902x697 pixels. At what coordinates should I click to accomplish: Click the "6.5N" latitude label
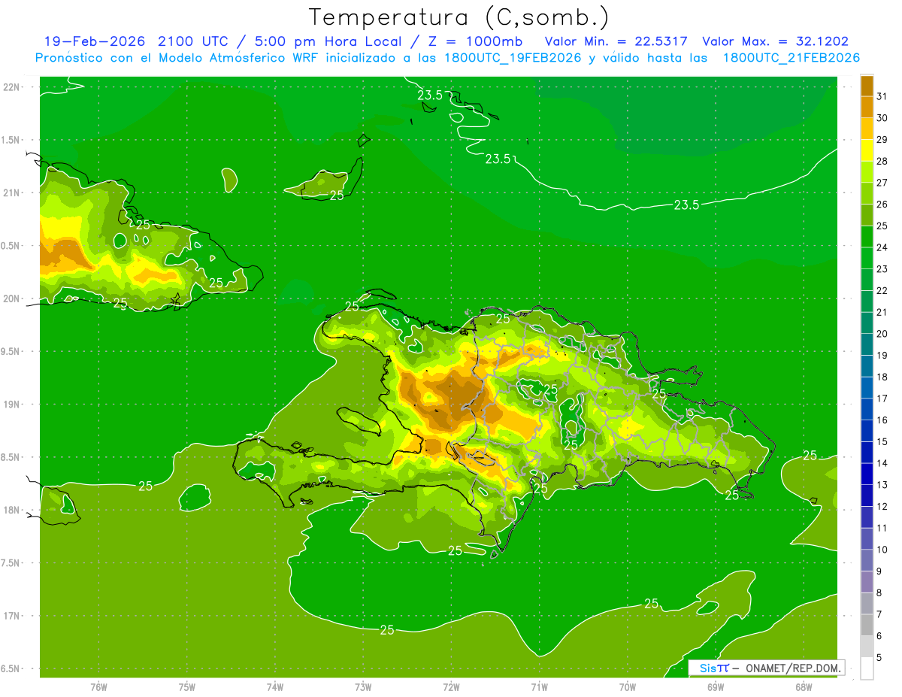click(x=11, y=668)
